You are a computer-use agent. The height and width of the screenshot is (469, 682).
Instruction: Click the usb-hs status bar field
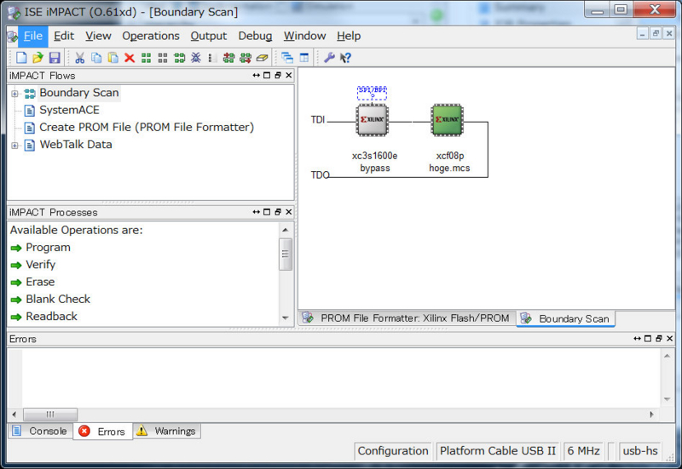(640, 451)
